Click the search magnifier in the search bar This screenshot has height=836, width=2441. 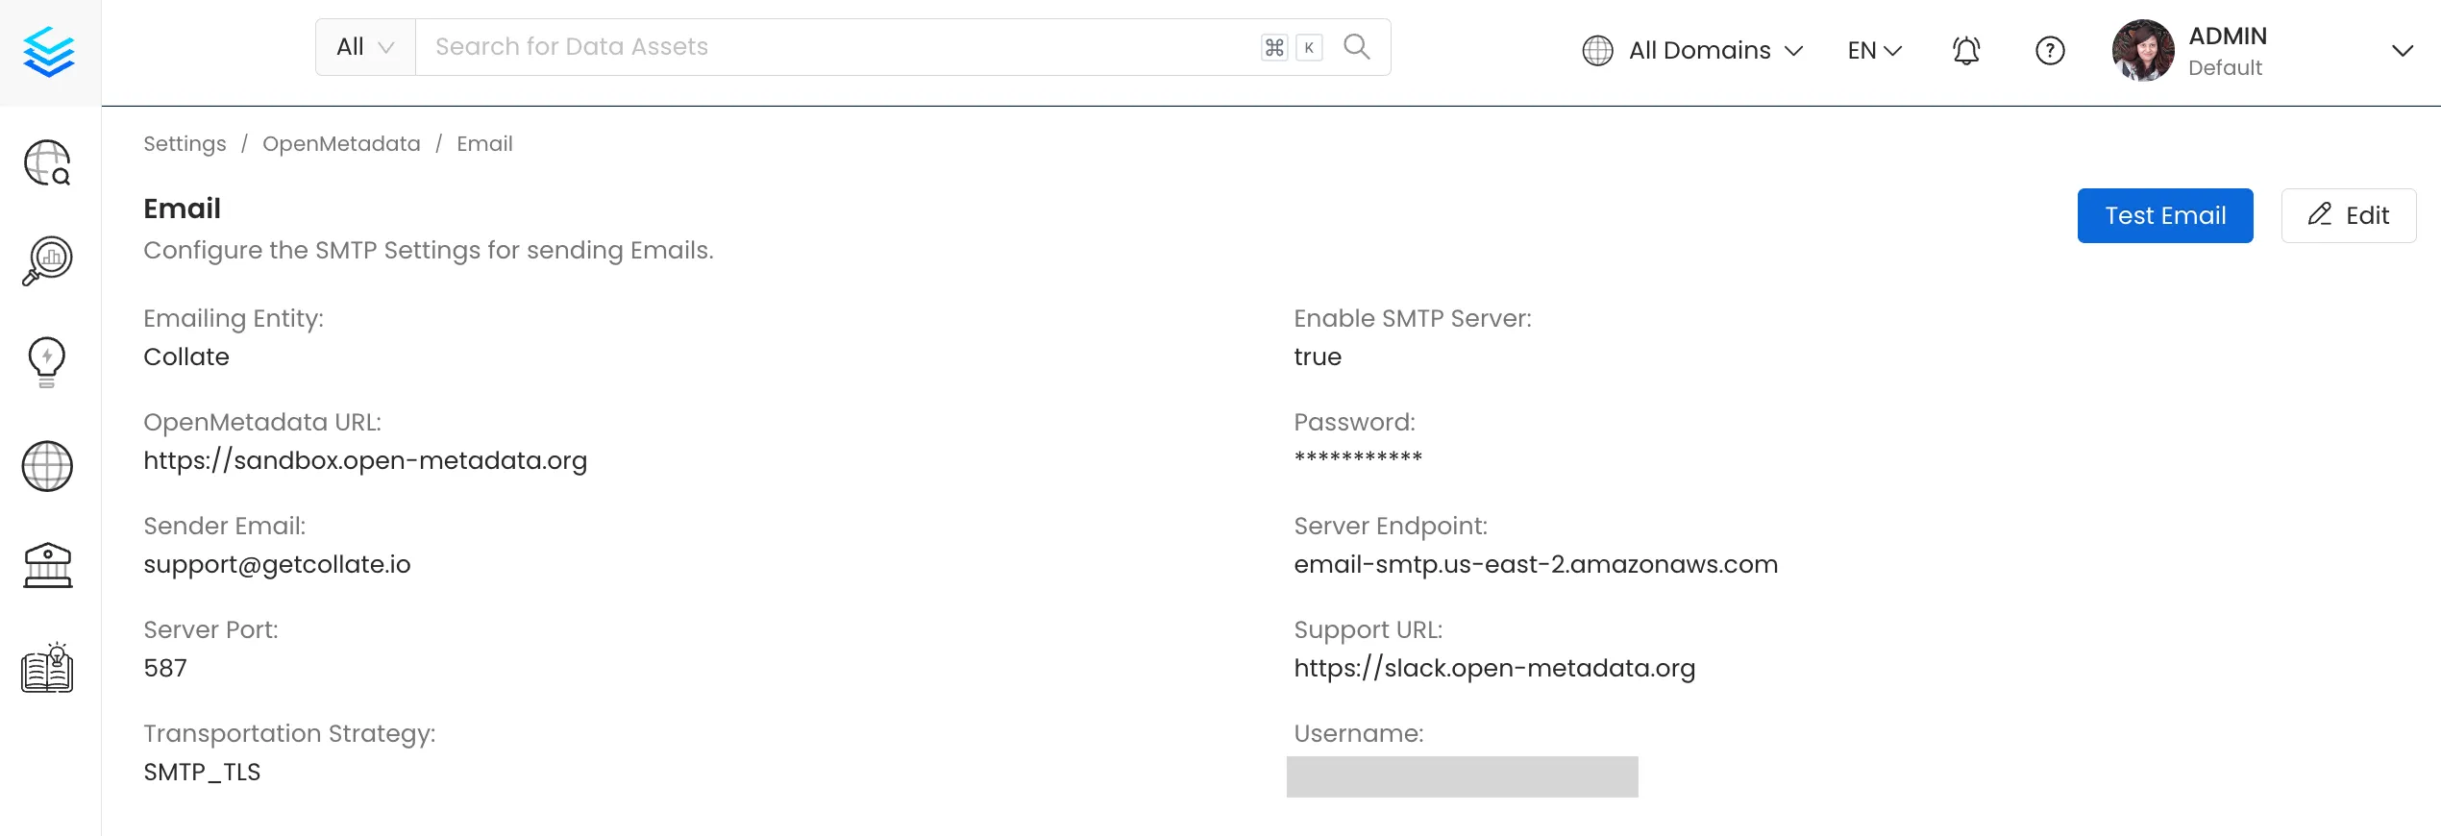1356,46
